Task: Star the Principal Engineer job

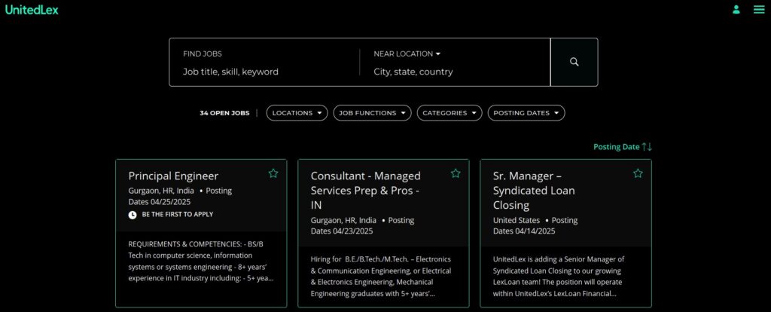Action: [273, 173]
